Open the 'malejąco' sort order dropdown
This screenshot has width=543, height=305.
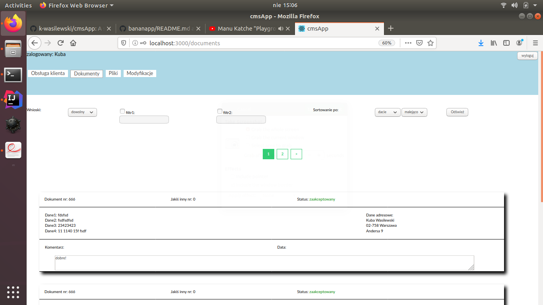(x=414, y=112)
